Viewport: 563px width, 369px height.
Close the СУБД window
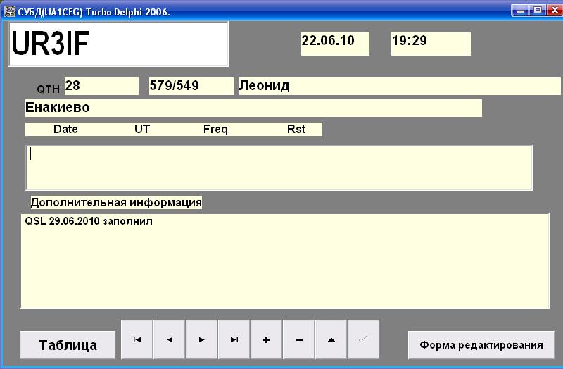tap(555, 11)
